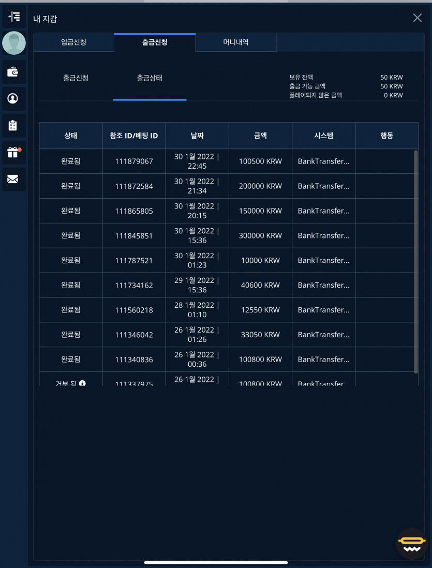The height and width of the screenshot is (568, 432).
Task: Select reference ID 111865805
Action: pyautogui.click(x=133, y=211)
